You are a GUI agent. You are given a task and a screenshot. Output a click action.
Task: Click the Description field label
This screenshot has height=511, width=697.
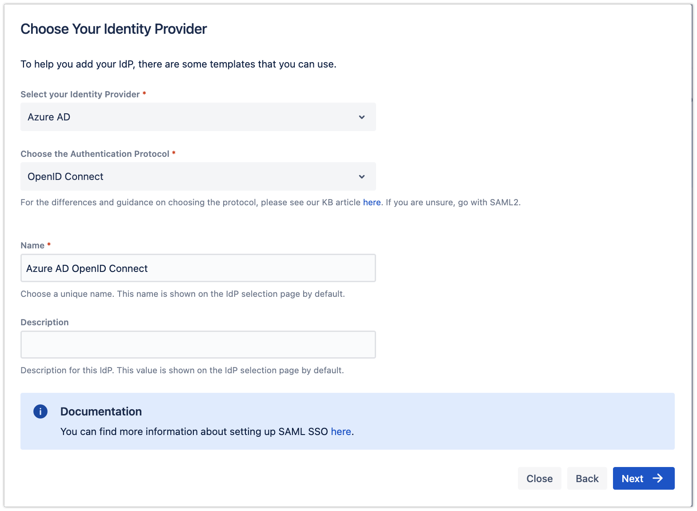click(x=44, y=322)
